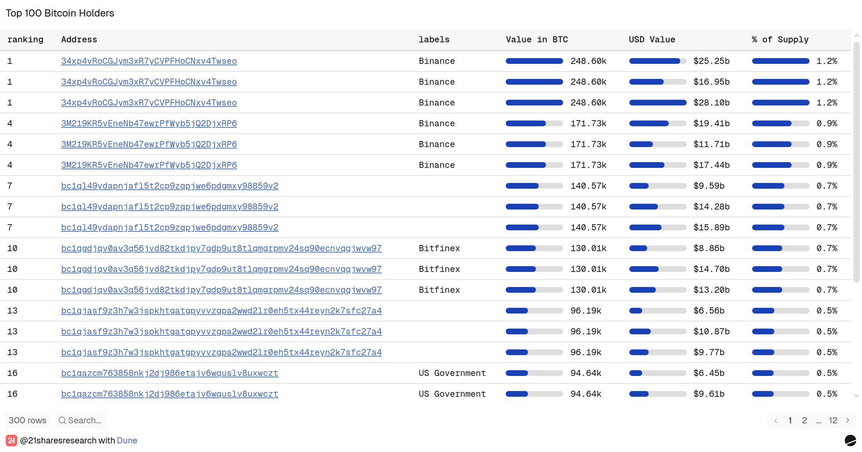Select page 1 in pagination
862x452 pixels.
point(790,420)
